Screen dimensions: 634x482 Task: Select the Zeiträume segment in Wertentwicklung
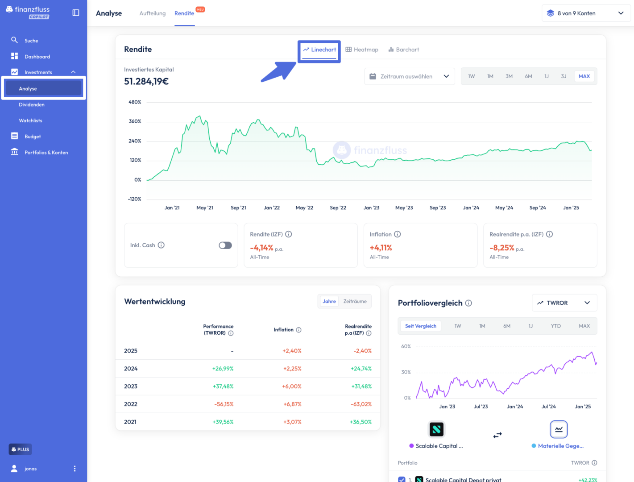(355, 301)
